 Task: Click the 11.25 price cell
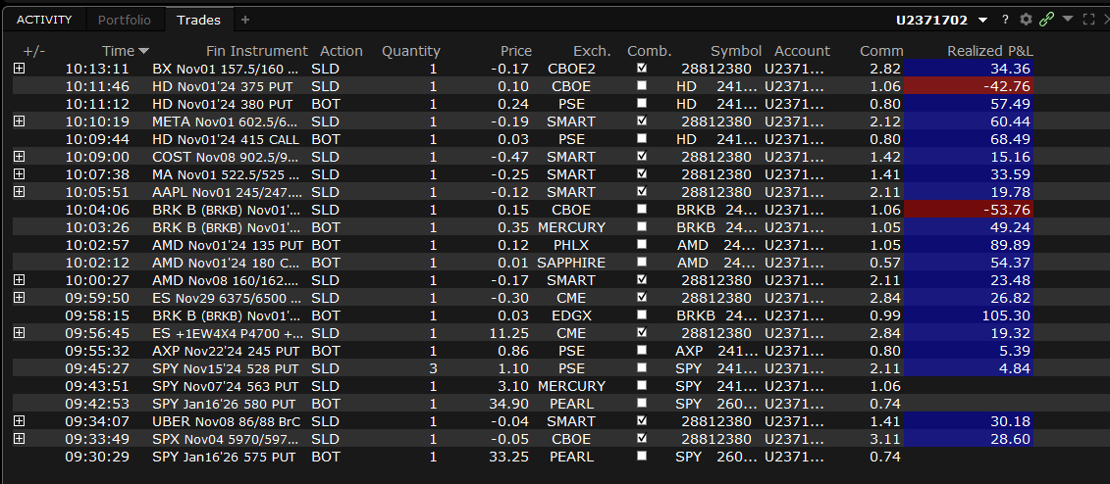[509, 333]
